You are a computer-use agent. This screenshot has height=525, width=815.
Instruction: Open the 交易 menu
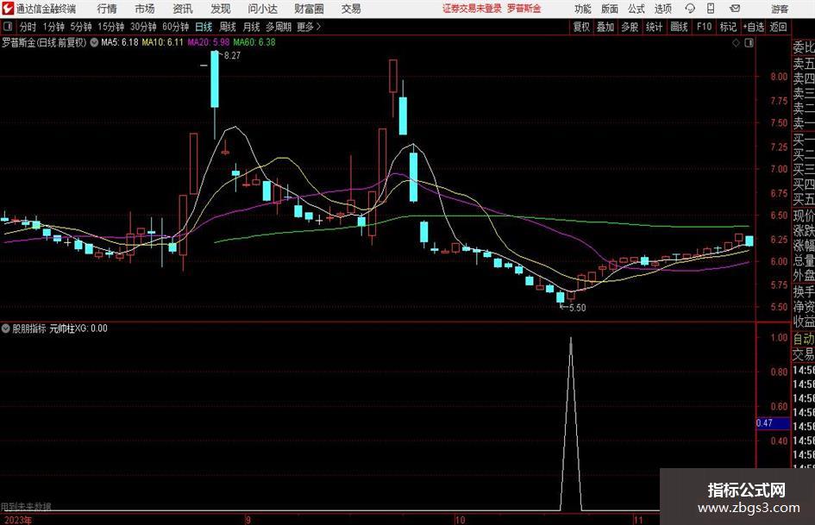351,9
